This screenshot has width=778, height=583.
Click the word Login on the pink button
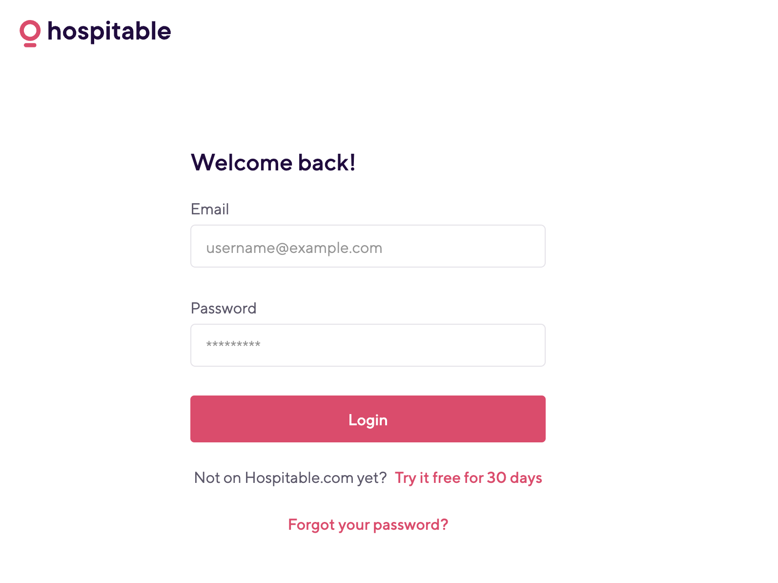pos(368,420)
